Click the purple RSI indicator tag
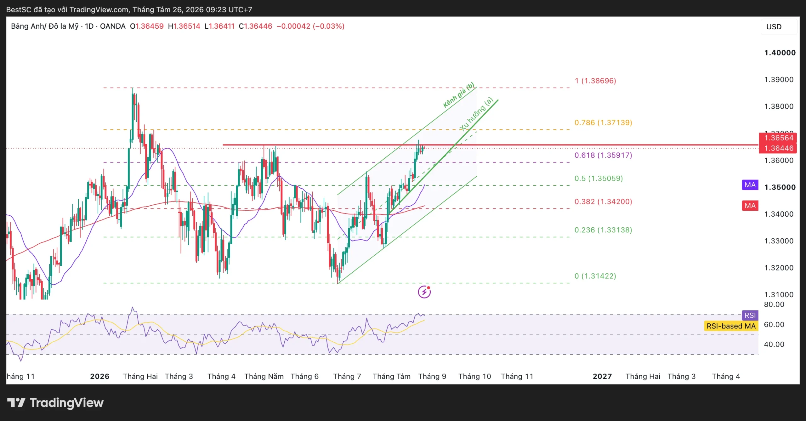 point(750,315)
